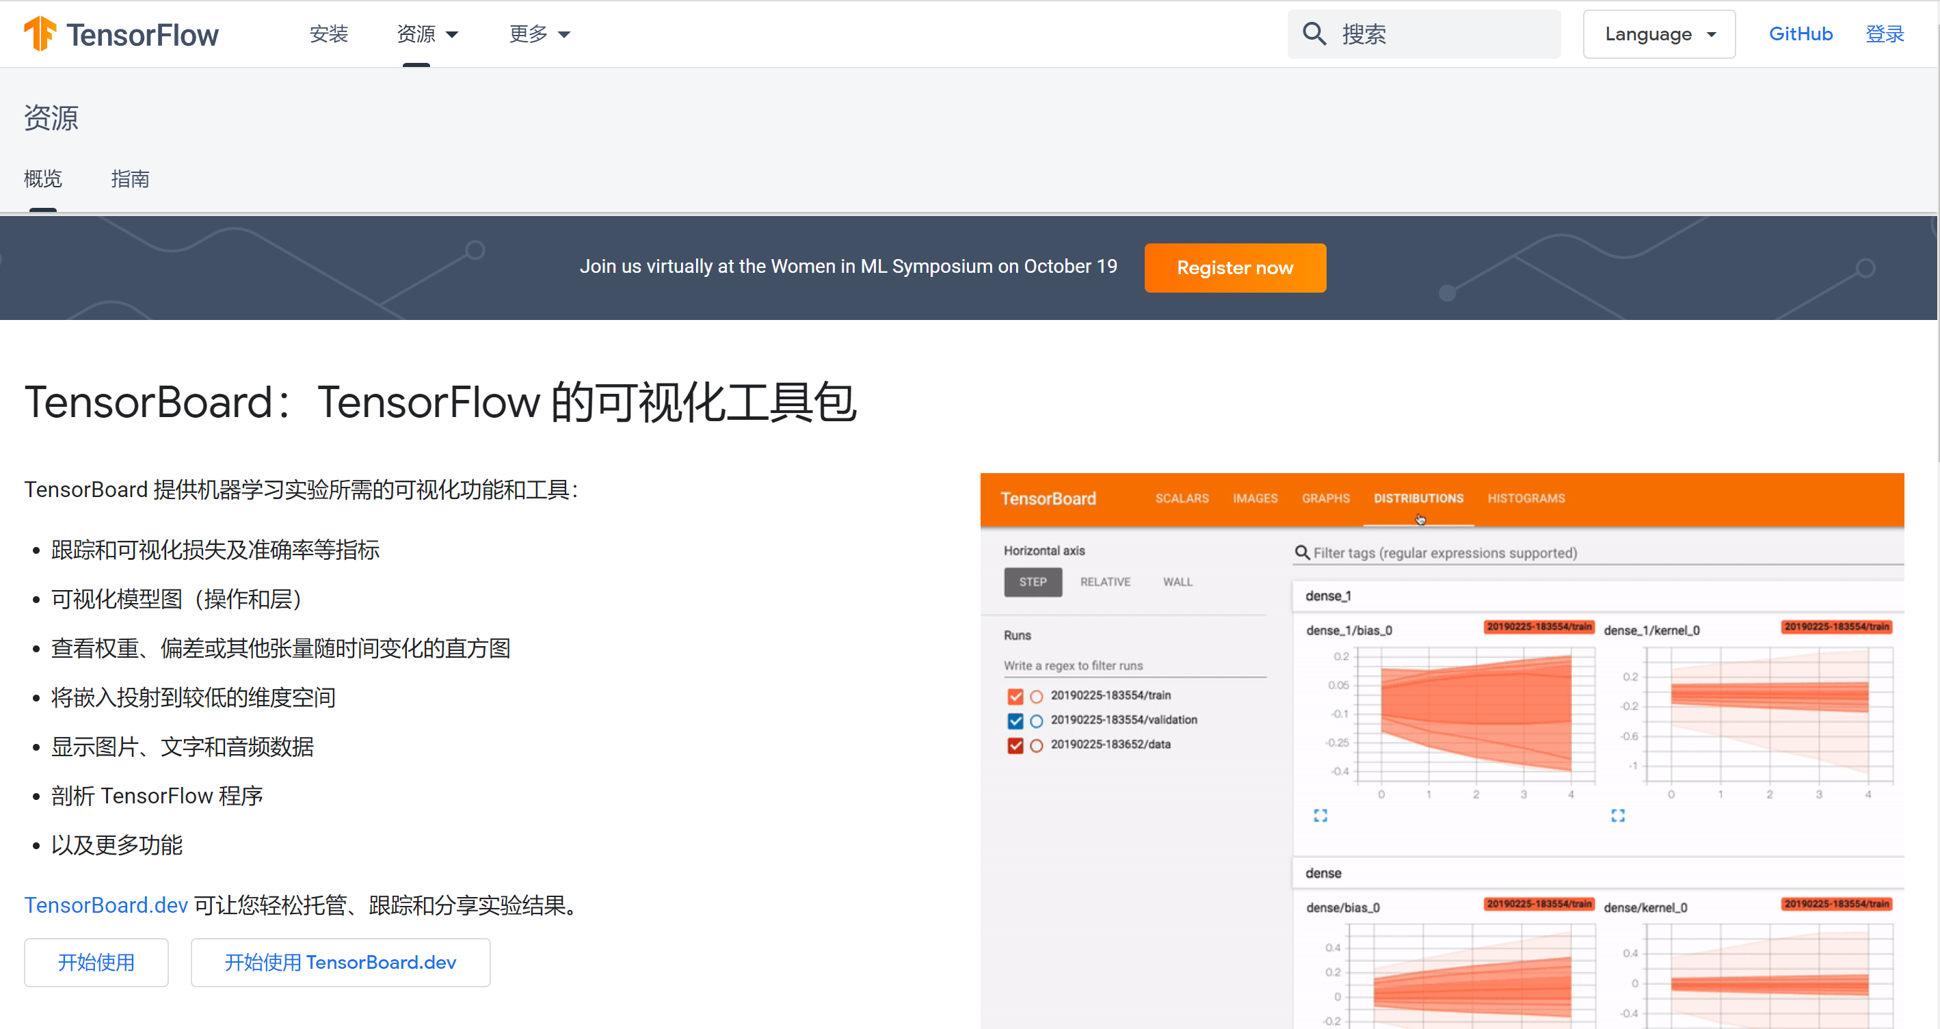
Task: Click the dense/kernel_0 distribution chart
Action: pos(1769,975)
